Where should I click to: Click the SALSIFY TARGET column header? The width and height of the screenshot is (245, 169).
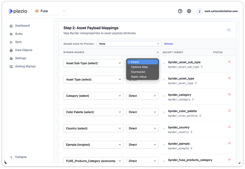tap(173, 52)
